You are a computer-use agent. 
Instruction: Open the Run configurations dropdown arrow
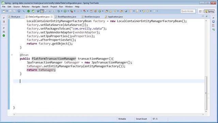coord(68,11)
